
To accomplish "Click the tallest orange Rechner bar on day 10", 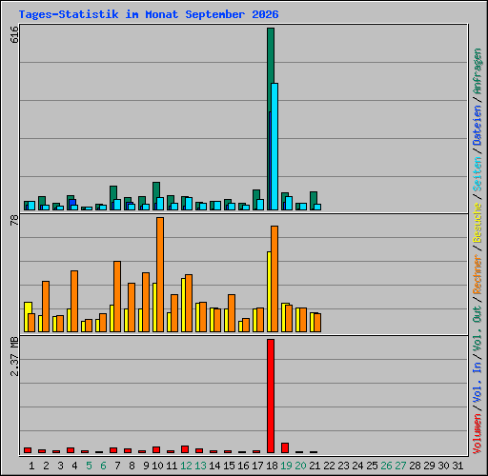I will click(x=160, y=275).
